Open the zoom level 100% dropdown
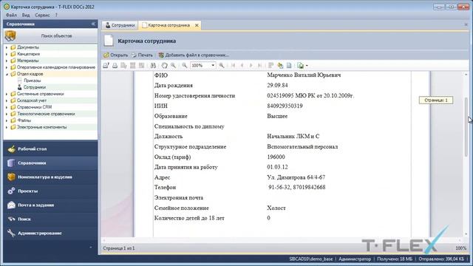Image resolution: width=473 pixels, height=266 pixels. (x=213, y=66)
